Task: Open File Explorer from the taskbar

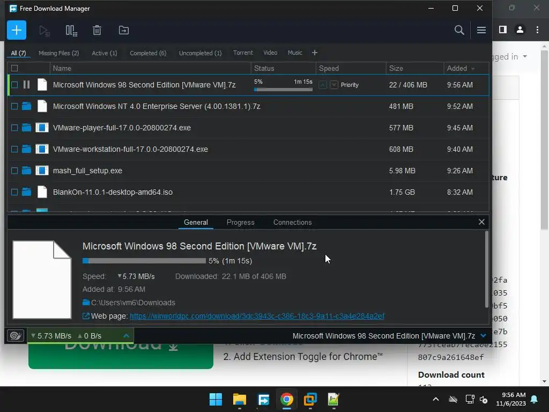Action: click(240, 399)
